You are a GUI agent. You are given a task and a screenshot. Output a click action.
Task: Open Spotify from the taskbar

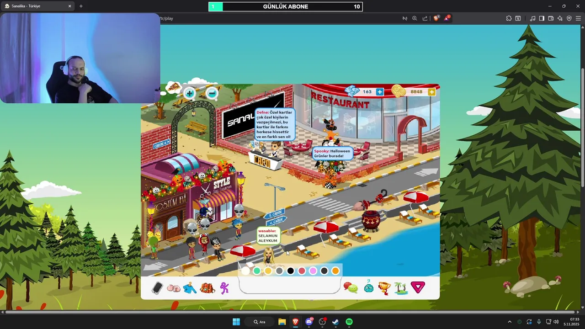pyautogui.click(x=349, y=322)
